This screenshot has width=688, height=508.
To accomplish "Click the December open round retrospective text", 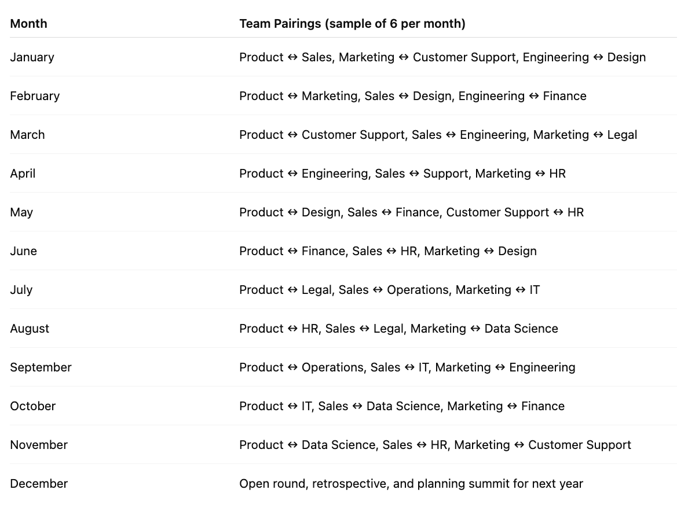I will [x=411, y=484].
